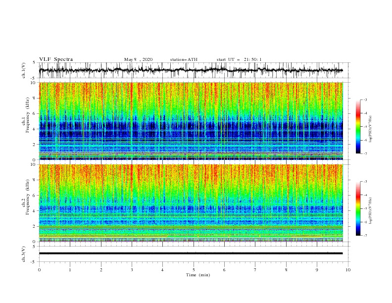Click the "5" tick on ch.1(V) axis
The height and width of the screenshot is (303, 392).
pyautogui.click(x=34, y=62)
